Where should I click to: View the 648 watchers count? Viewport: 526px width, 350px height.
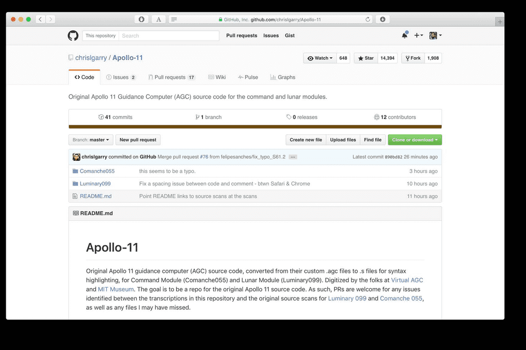343,58
